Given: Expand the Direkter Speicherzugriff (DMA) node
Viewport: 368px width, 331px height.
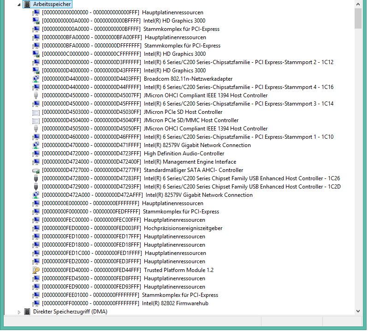Looking at the screenshot, I should point(19,312).
